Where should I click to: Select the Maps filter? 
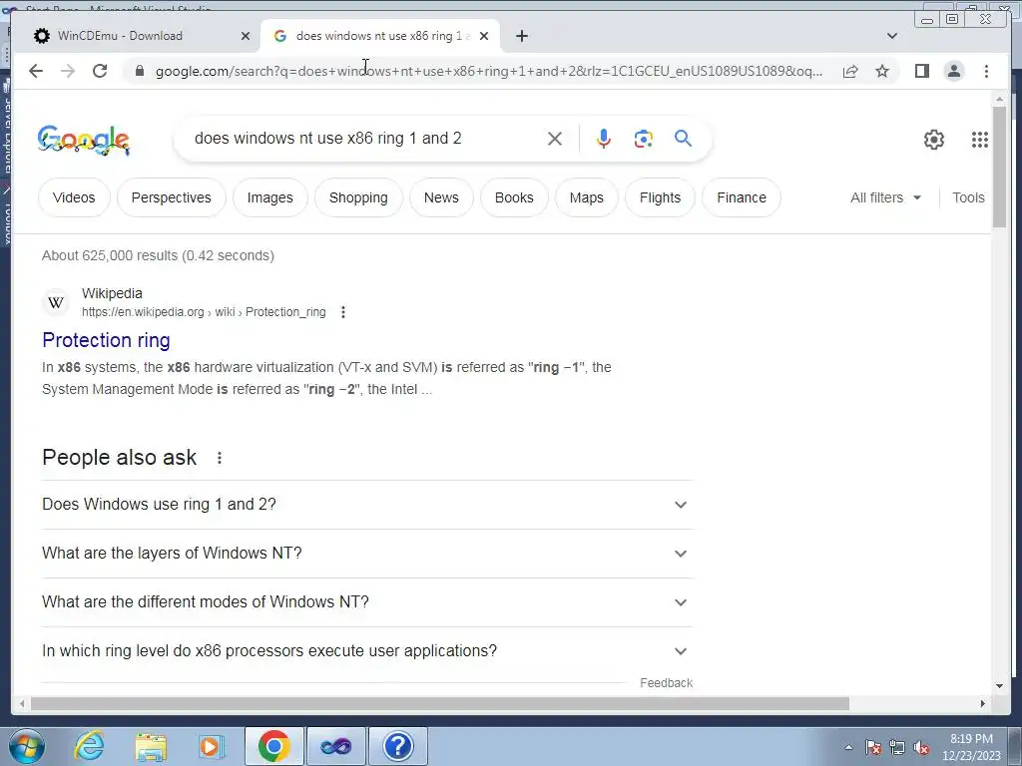[587, 197]
